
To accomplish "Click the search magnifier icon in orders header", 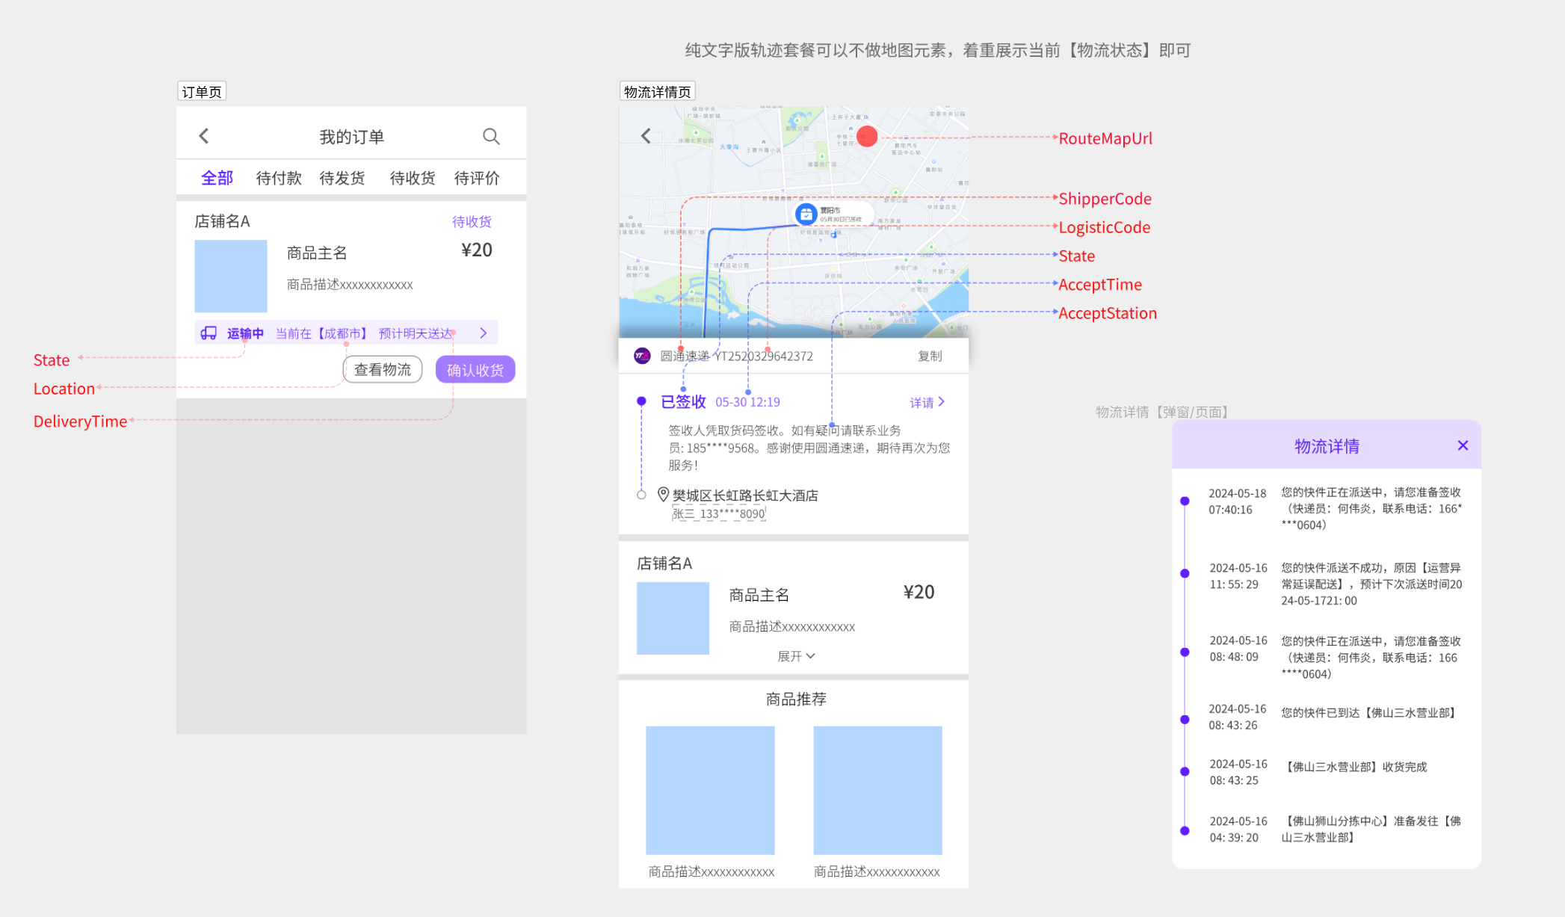I will (x=491, y=136).
